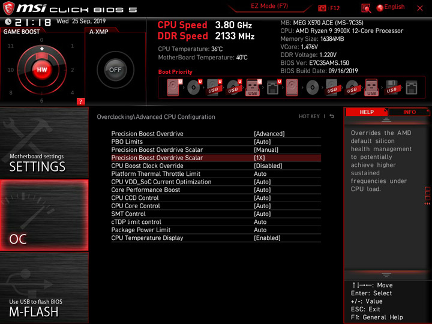Click the clock icon beside the time

pyautogui.click(x=8, y=22)
